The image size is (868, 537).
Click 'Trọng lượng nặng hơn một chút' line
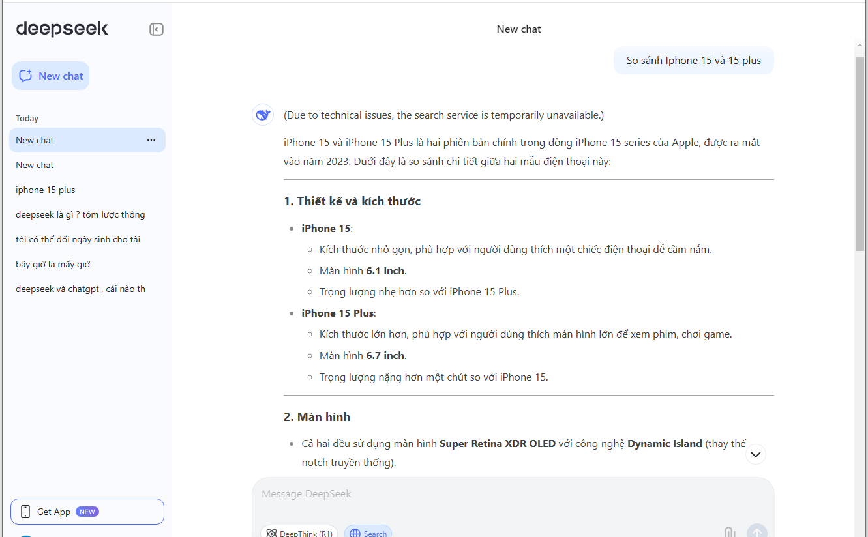pos(434,377)
